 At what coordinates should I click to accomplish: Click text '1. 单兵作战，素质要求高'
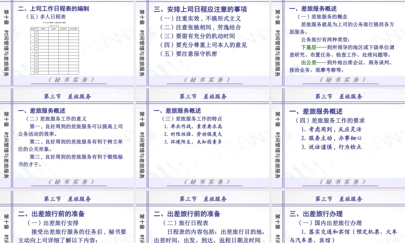193,126
